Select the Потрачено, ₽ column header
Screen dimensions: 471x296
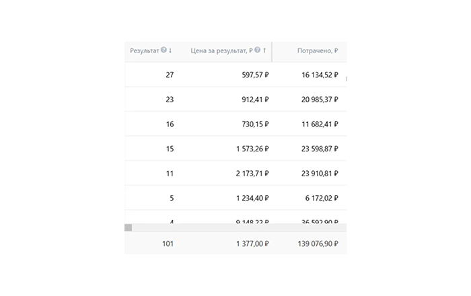pyautogui.click(x=318, y=50)
